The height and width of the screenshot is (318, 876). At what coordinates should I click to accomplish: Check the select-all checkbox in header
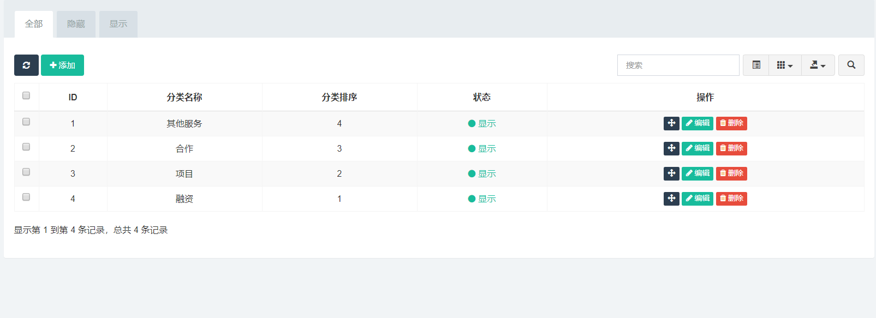(x=26, y=95)
